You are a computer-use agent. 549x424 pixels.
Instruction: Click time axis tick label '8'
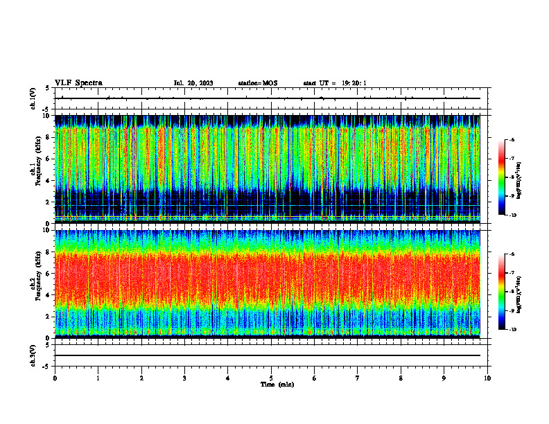pyautogui.click(x=401, y=378)
